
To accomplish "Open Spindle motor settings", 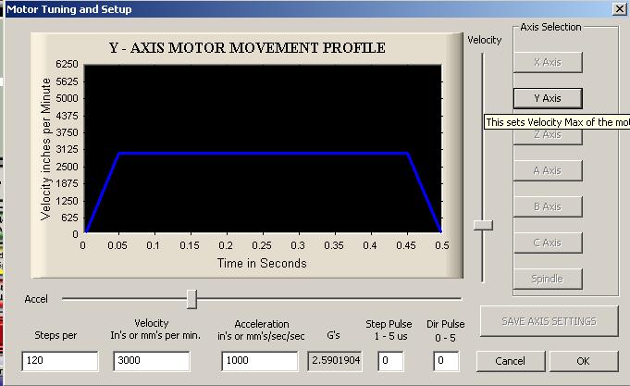I will tap(548, 279).
